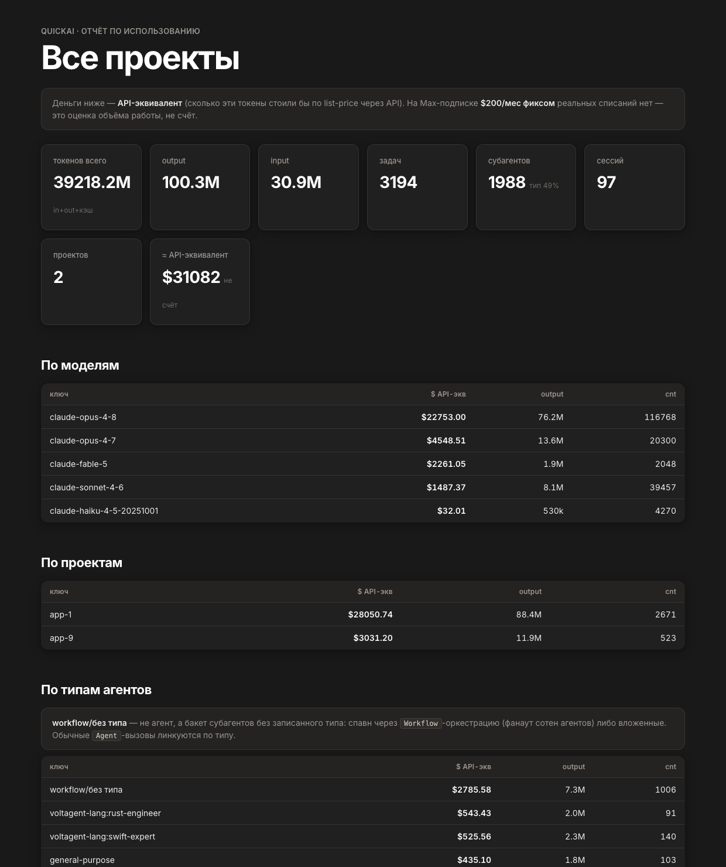Click the '$ API-экв' header in models table
Image resolution: width=726 pixels, height=867 pixels.
[x=448, y=394]
